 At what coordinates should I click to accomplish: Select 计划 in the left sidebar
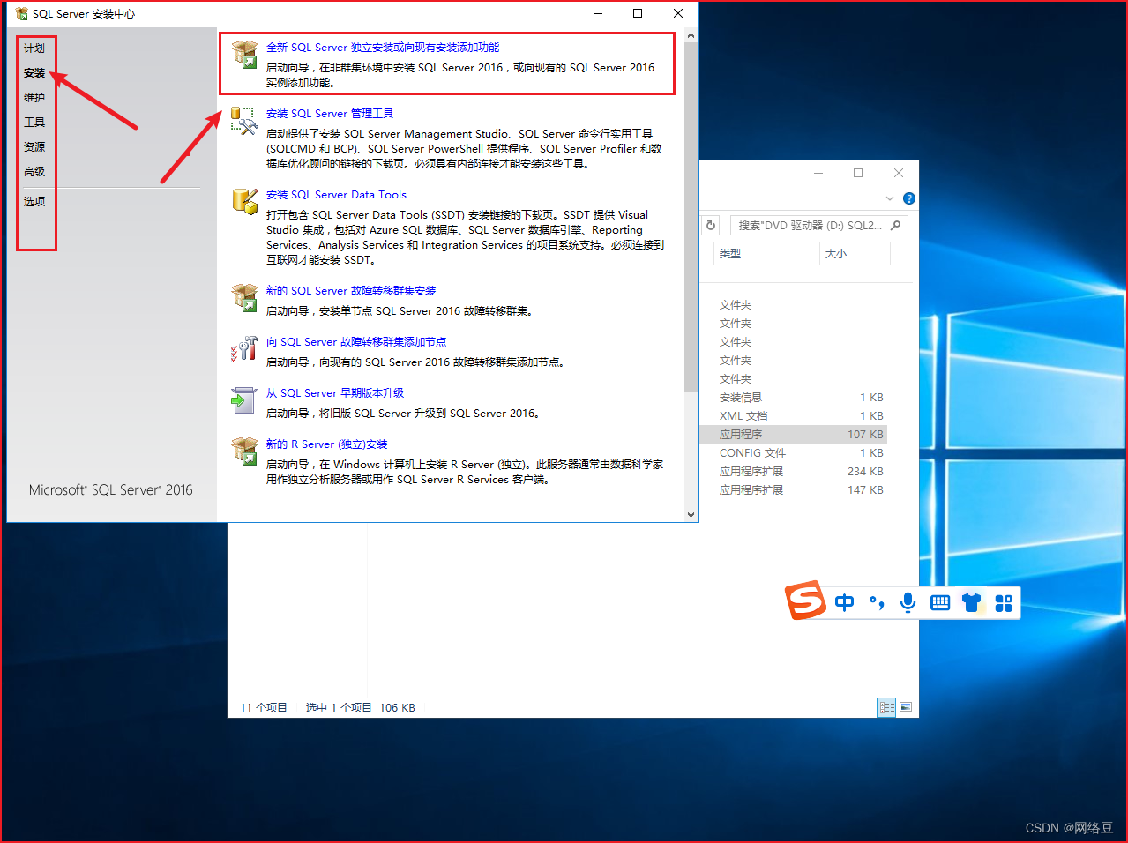coord(34,48)
